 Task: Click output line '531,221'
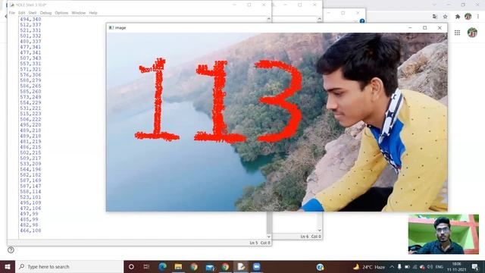30,108
